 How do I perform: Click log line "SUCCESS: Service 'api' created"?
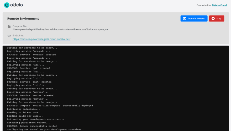(x=28, y=68)
